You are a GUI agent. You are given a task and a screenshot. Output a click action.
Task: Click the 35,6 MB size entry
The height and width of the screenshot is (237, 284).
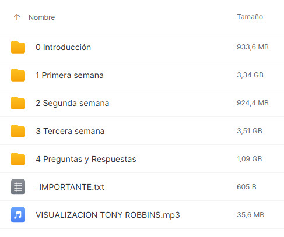250,215
